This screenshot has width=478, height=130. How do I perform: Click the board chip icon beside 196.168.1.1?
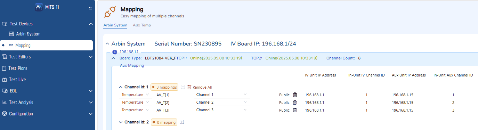click(x=114, y=52)
